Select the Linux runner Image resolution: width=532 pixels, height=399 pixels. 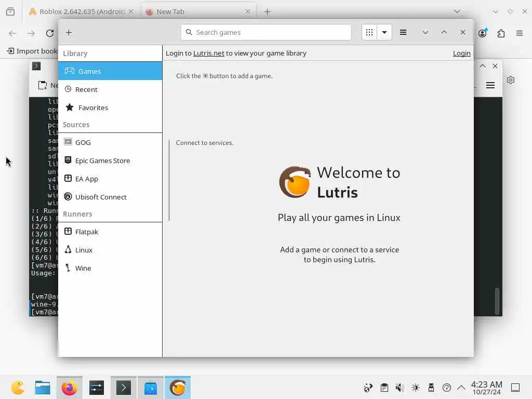tap(110, 250)
